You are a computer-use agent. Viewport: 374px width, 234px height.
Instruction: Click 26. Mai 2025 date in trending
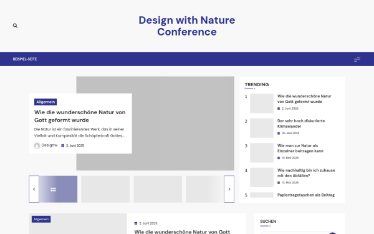coord(290,134)
